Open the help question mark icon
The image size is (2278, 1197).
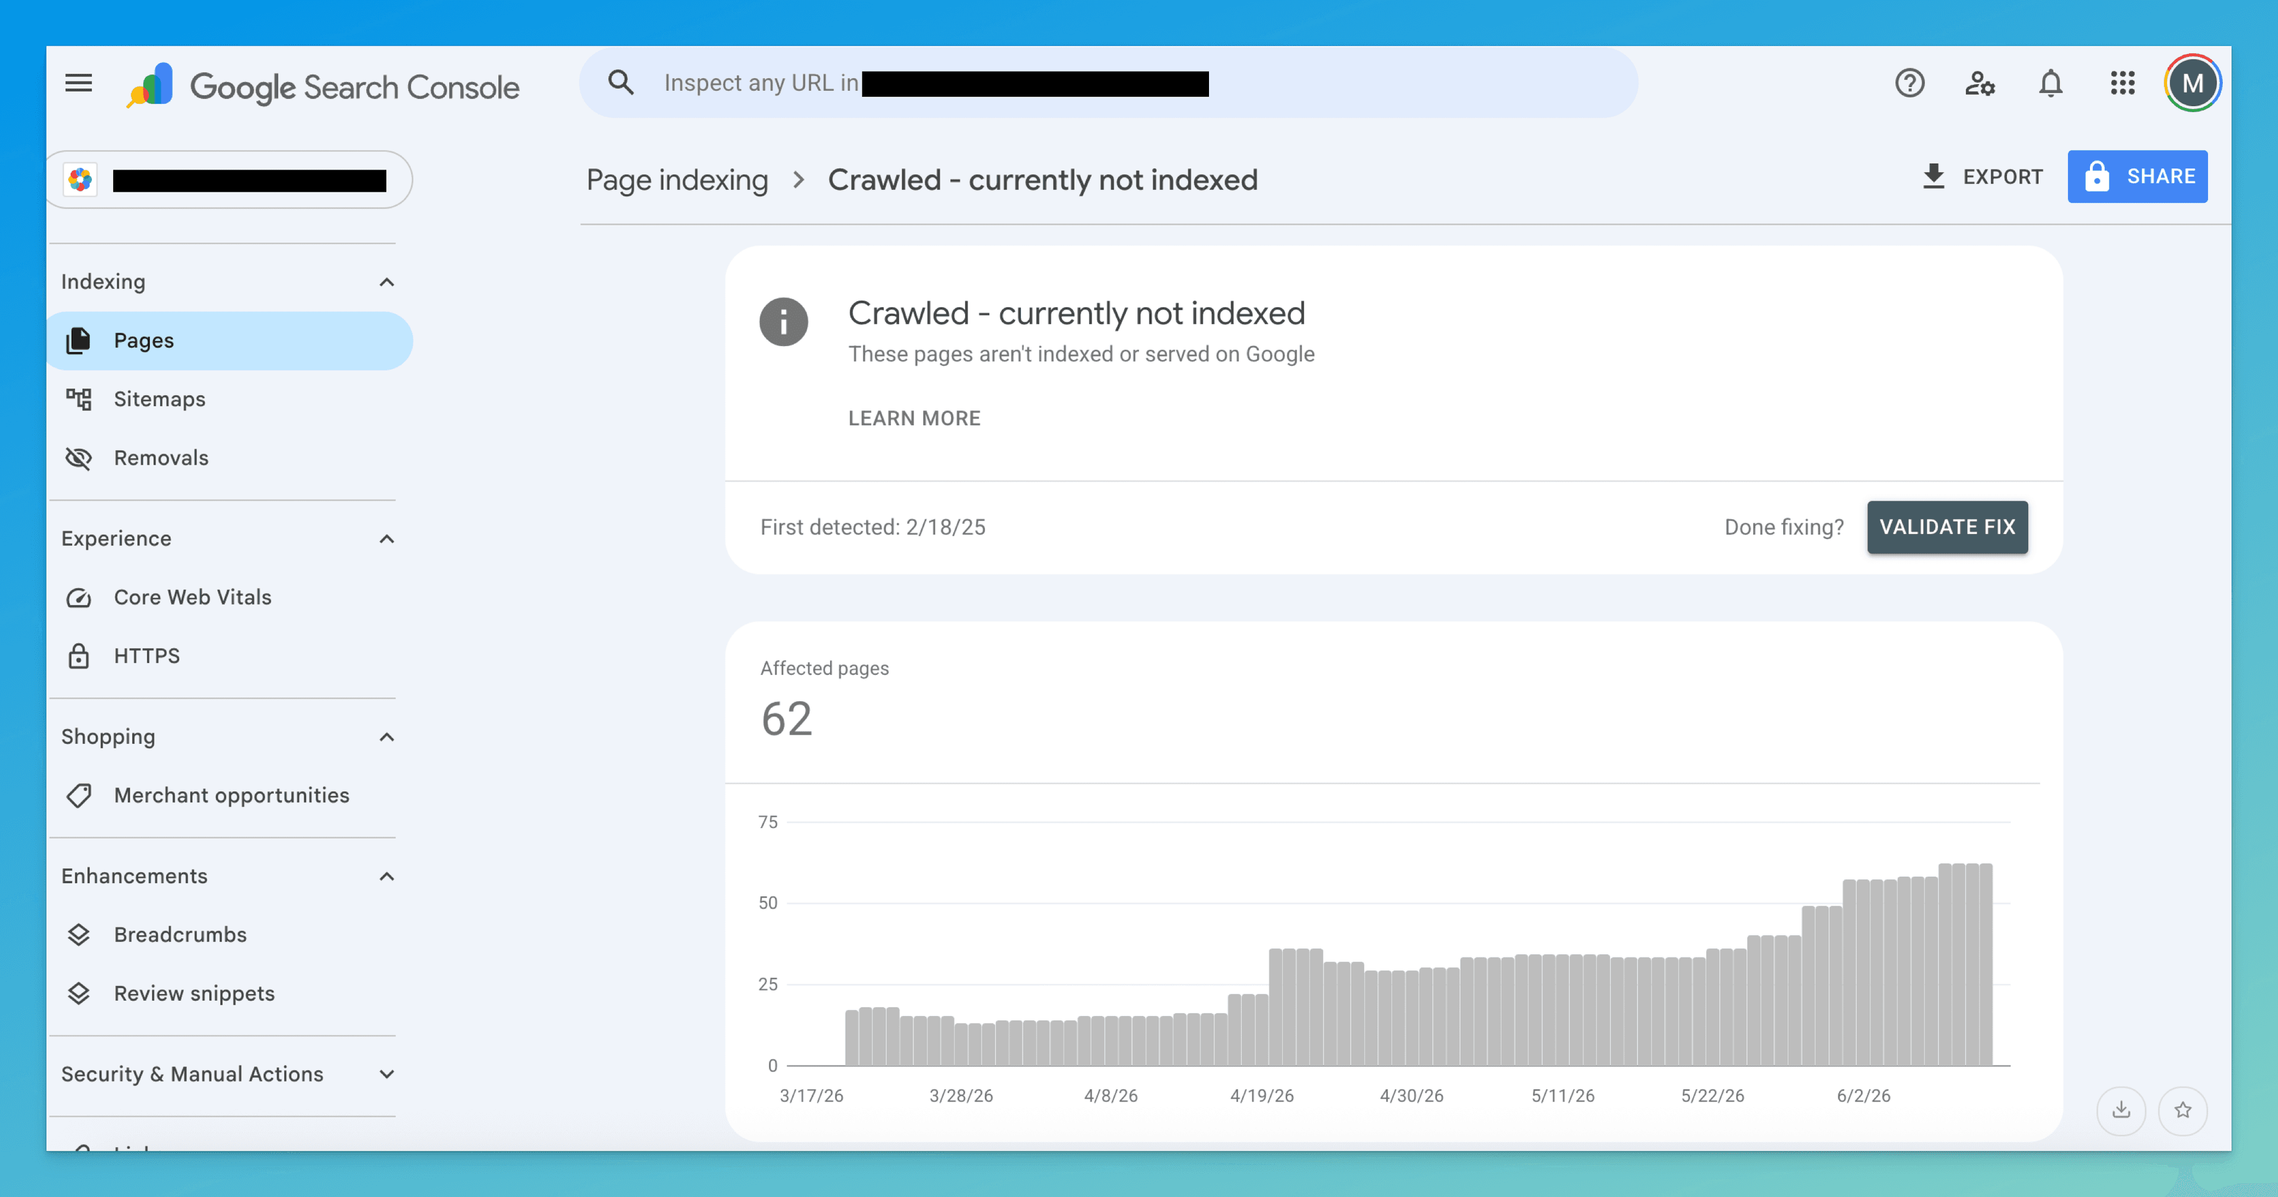[1909, 83]
